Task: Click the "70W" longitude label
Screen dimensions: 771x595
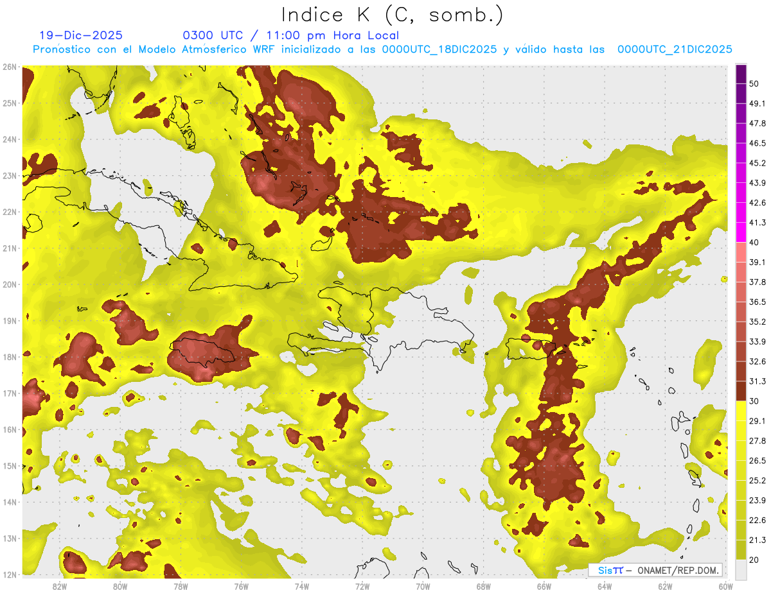Action: pos(423,587)
